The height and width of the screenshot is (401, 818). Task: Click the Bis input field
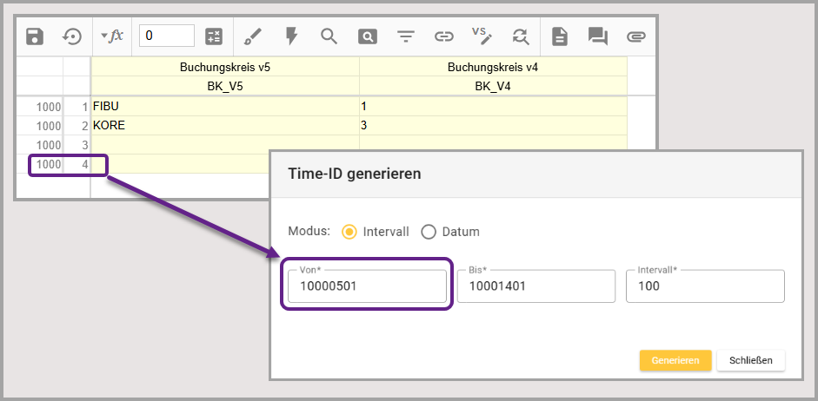point(535,286)
